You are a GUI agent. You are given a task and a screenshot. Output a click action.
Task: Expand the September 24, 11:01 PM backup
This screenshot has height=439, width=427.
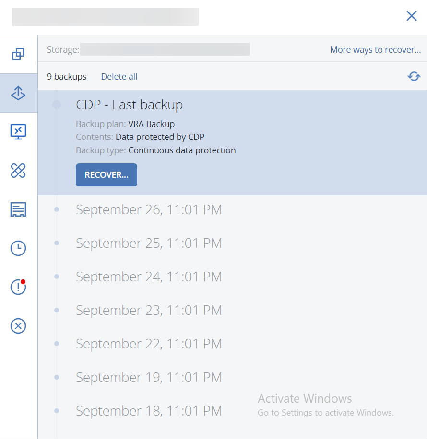point(149,277)
